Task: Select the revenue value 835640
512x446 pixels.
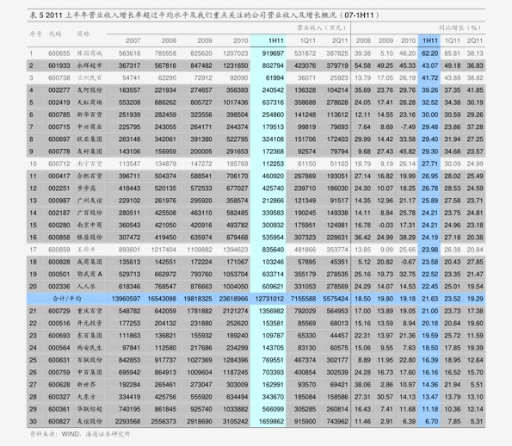Action: [273, 250]
